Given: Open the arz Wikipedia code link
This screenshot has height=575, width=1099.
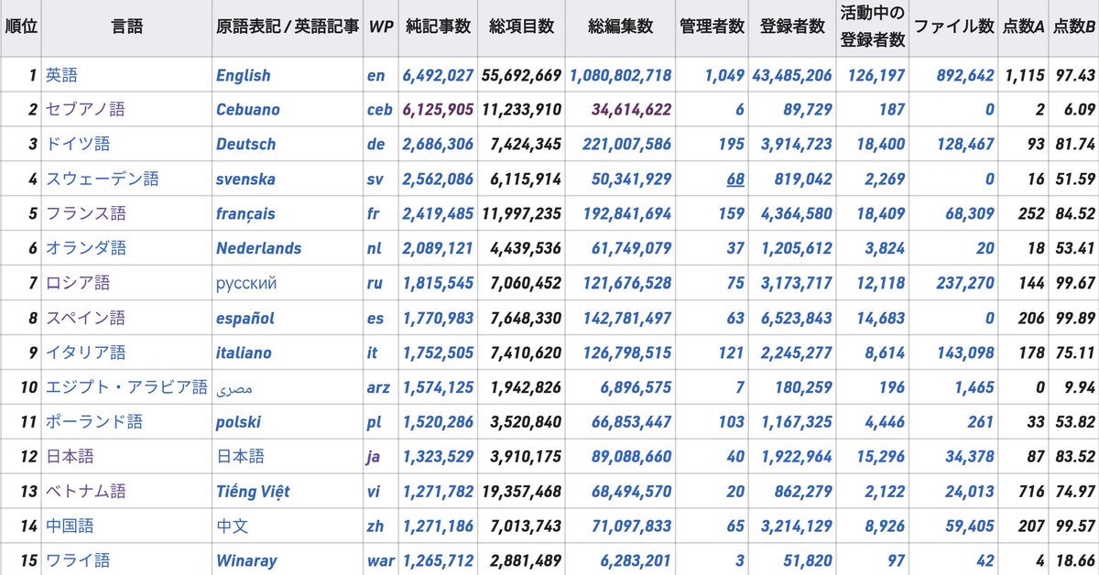Looking at the screenshot, I should point(378,387).
